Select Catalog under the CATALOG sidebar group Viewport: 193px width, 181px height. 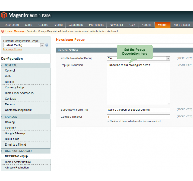click(26, 122)
